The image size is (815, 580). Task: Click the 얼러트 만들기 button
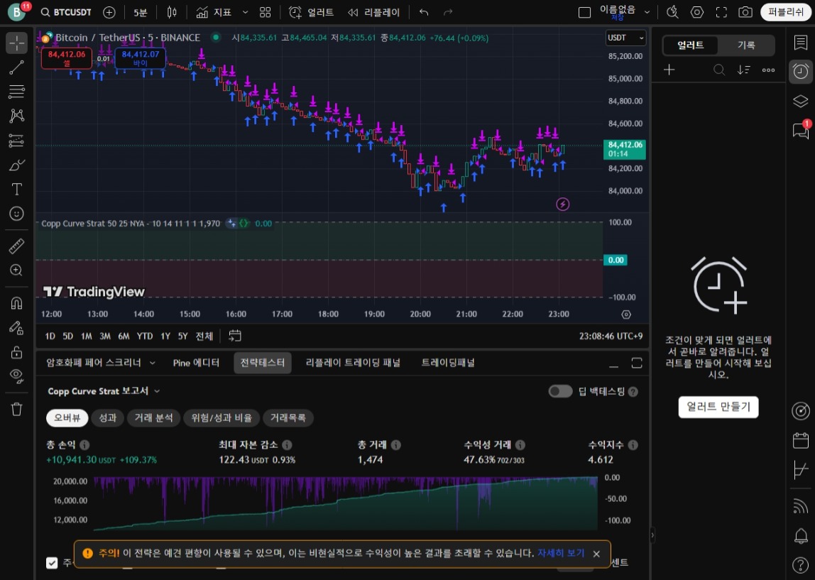pyautogui.click(x=718, y=407)
